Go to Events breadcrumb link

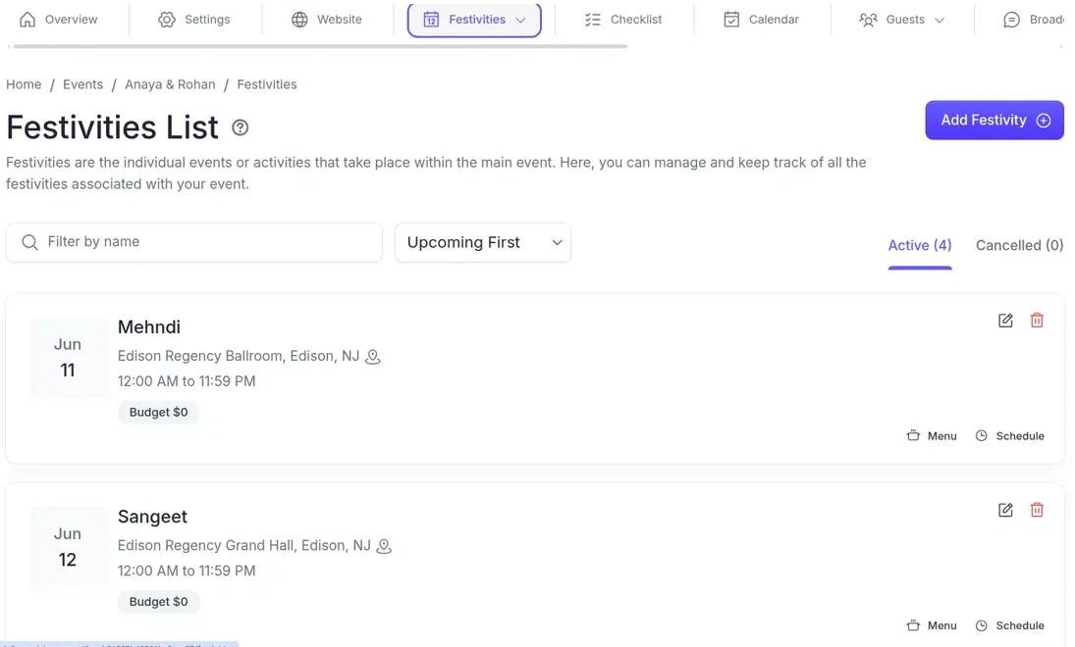(82, 85)
